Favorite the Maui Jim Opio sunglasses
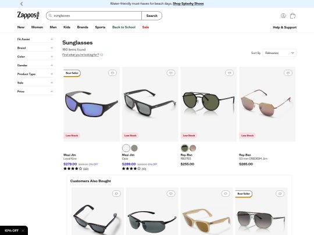The image size is (314, 235). coord(171,73)
